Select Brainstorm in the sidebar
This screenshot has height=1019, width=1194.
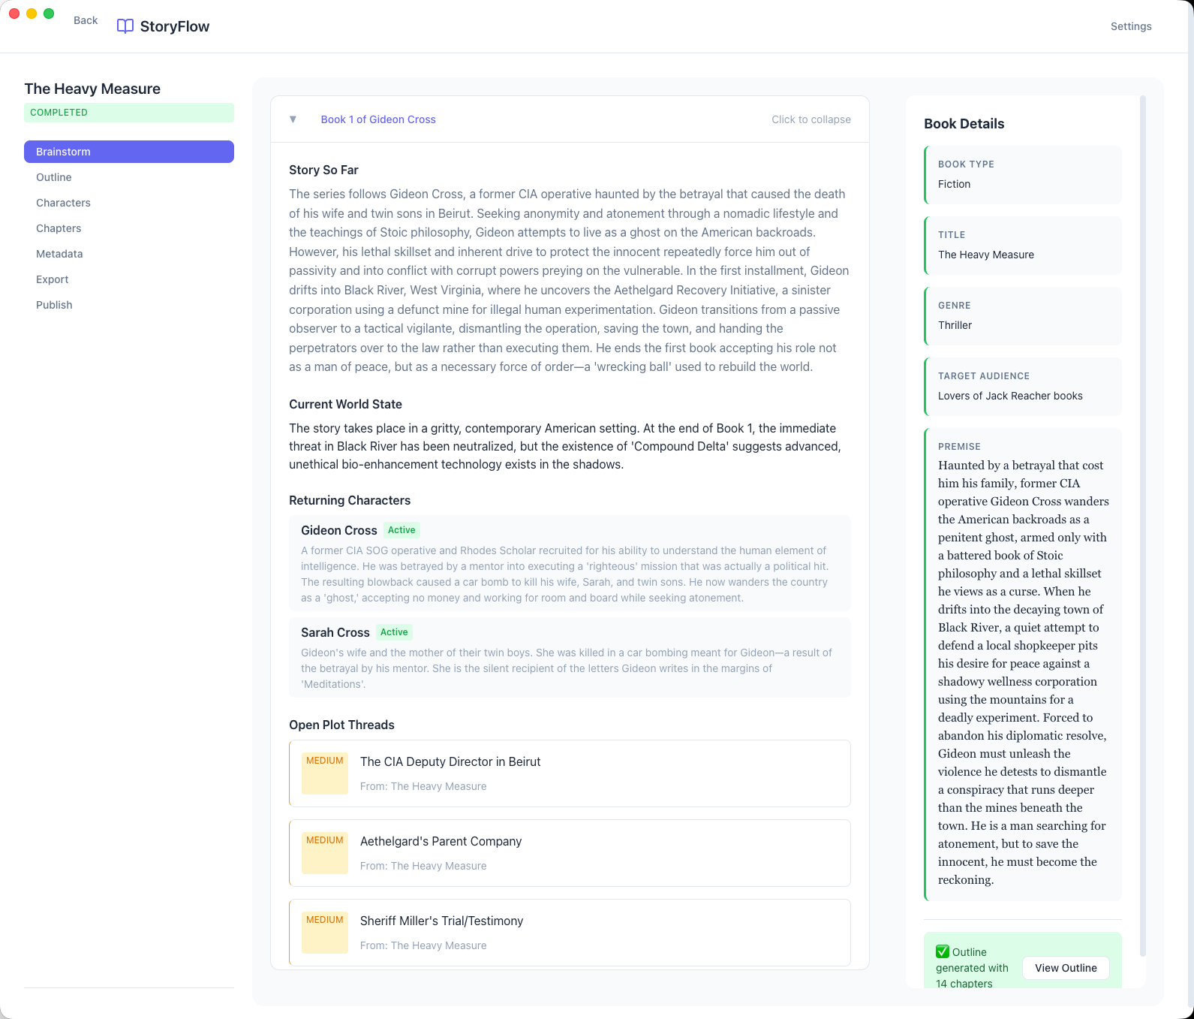coord(129,152)
